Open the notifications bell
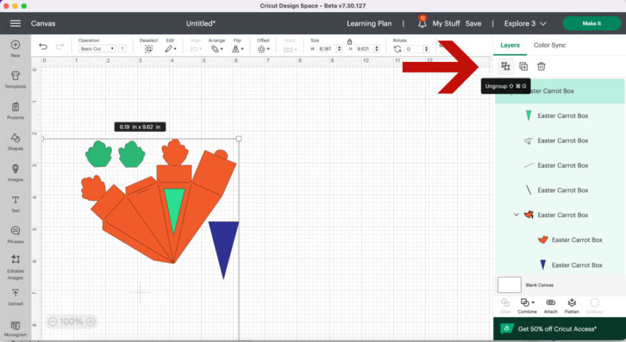This screenshot has height=342, width=626. point(422,24)
